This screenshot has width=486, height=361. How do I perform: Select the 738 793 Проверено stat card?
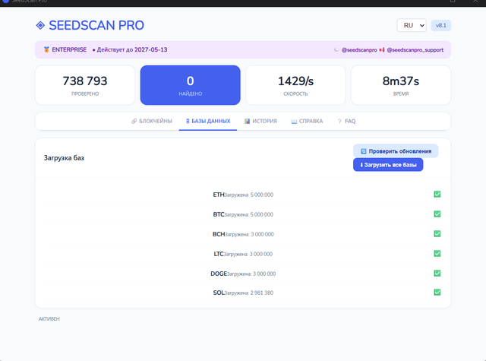(x=85, y=85)
